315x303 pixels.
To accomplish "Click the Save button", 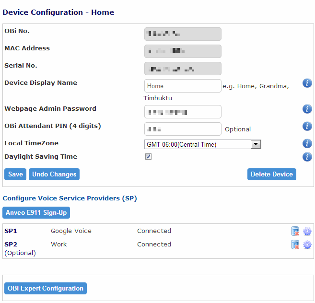I will (15, 175).
